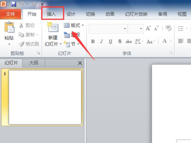Open the font color dropdown arrow
The width and height of the screenshot is (191, 143).
170,41
